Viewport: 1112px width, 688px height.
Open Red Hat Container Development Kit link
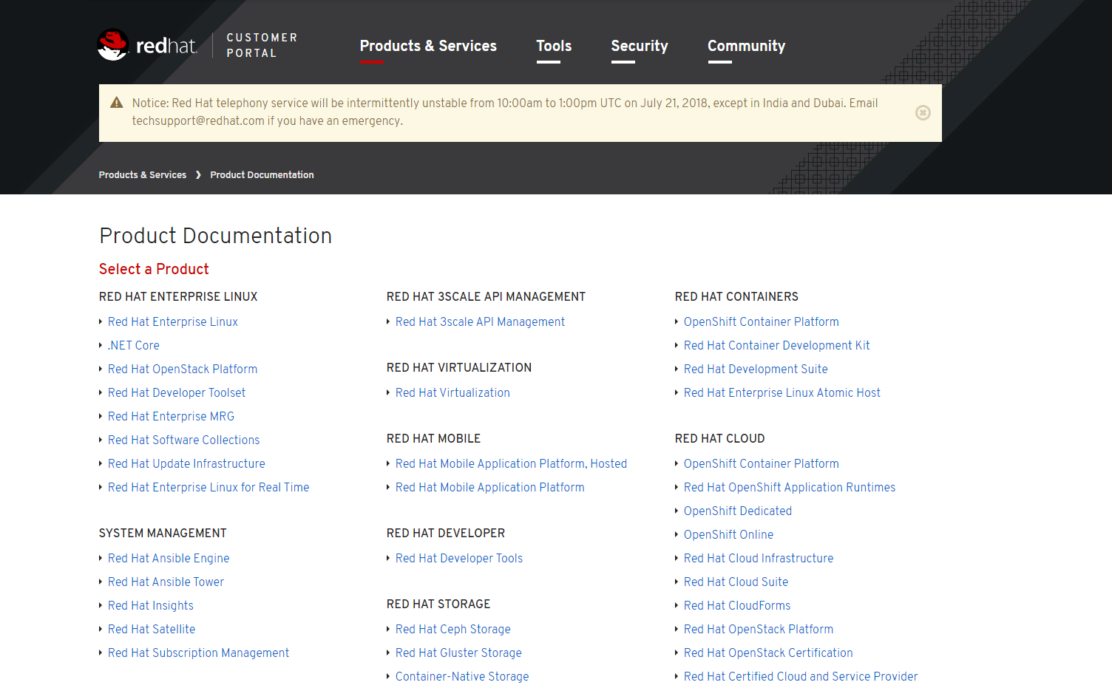[777, 346]
